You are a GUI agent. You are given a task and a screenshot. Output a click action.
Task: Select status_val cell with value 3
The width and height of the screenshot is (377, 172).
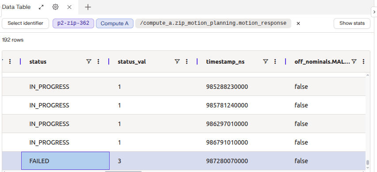point(154,161)
